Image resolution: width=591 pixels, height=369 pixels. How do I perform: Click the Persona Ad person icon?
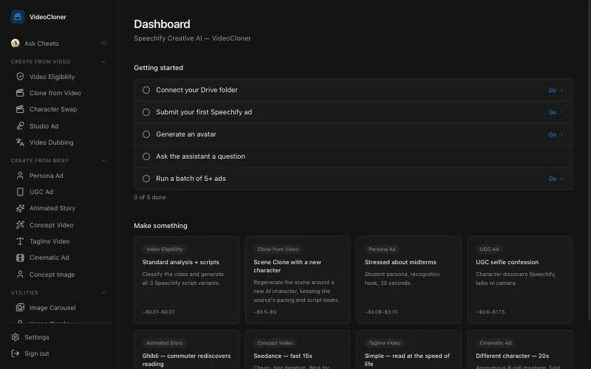(x=20, y=176)
